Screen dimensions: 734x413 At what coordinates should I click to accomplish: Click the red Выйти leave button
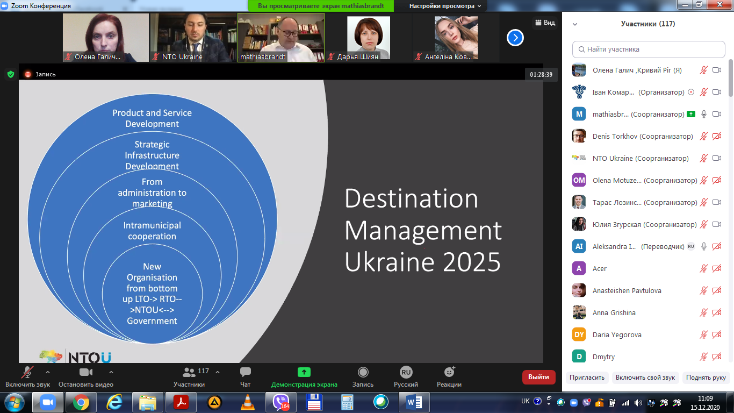(538, 377)
